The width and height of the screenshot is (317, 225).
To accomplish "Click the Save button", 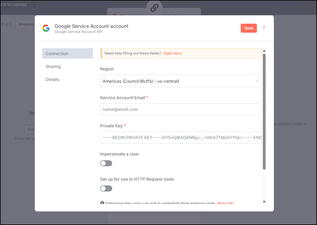I will pos(249,28).
